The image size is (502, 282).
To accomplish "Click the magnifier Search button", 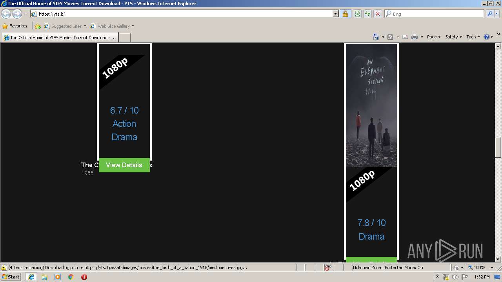I will [490, 14].
